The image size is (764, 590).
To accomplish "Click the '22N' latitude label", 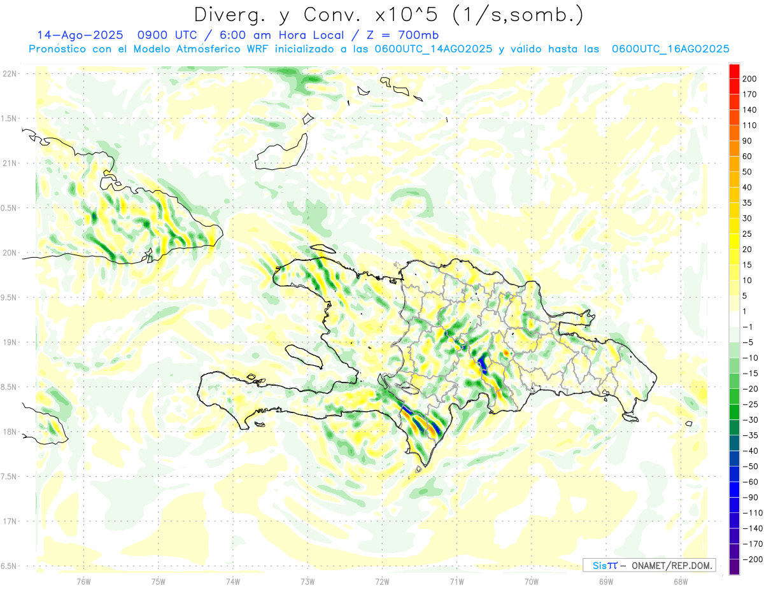I will tap(10, 74).
